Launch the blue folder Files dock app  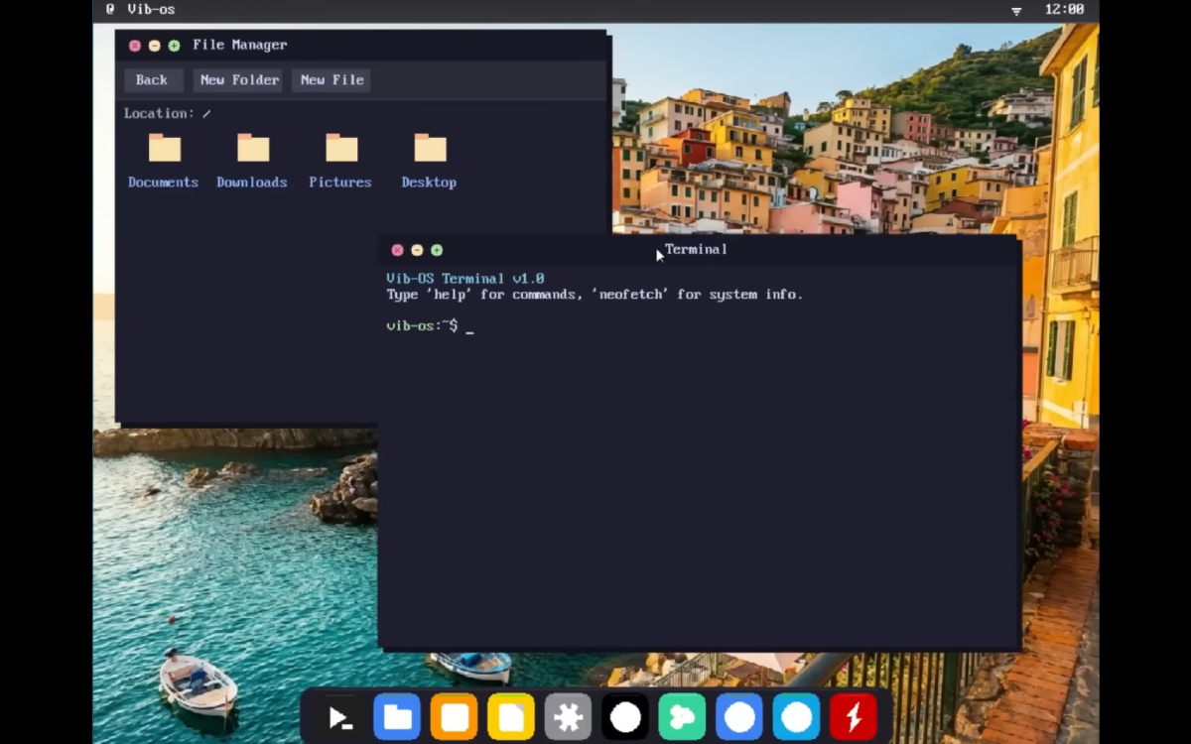(397, 717)
